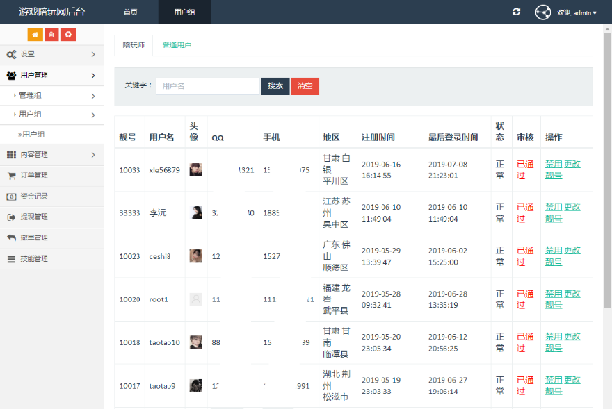Open 撤单管理 via its reply-arrow icon

click(x=11, y=238)
